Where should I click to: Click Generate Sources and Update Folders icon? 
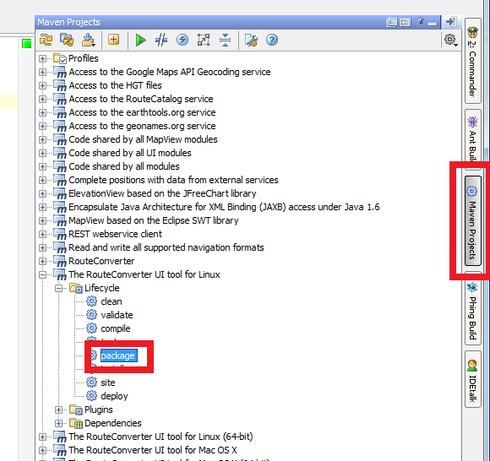point(68,40)
